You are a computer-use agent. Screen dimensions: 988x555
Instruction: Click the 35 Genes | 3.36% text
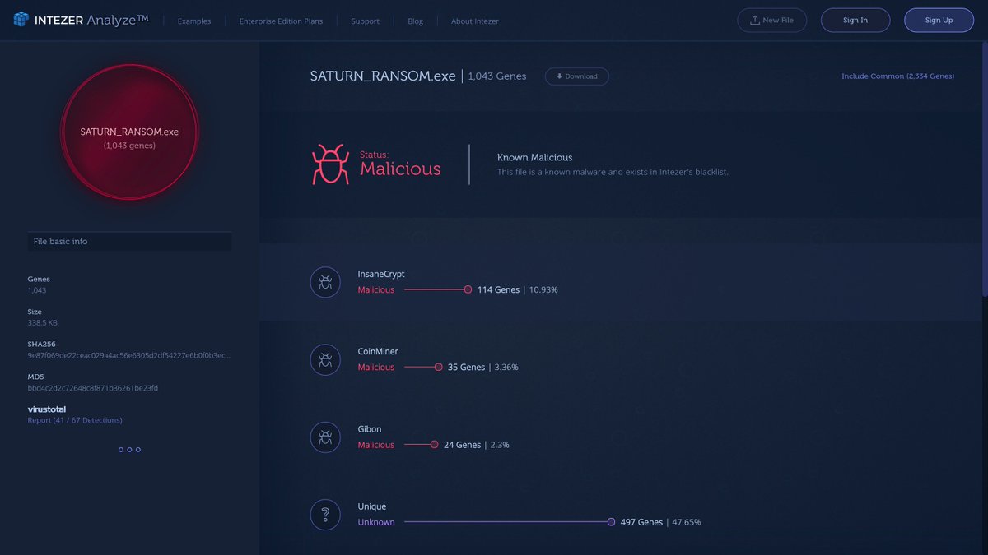(x=483, y=367)
